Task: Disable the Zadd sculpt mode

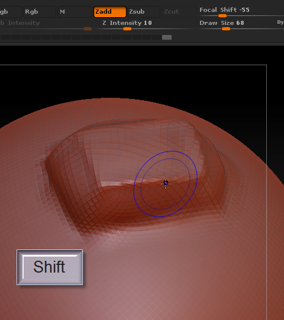Action: pos(110,12)
